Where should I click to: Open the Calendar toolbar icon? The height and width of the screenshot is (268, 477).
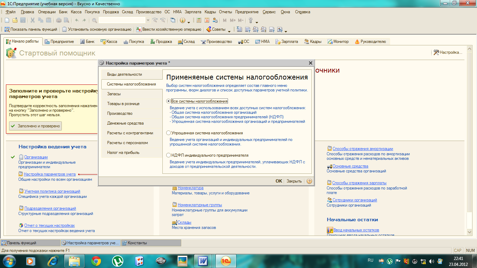click(207, 20)
